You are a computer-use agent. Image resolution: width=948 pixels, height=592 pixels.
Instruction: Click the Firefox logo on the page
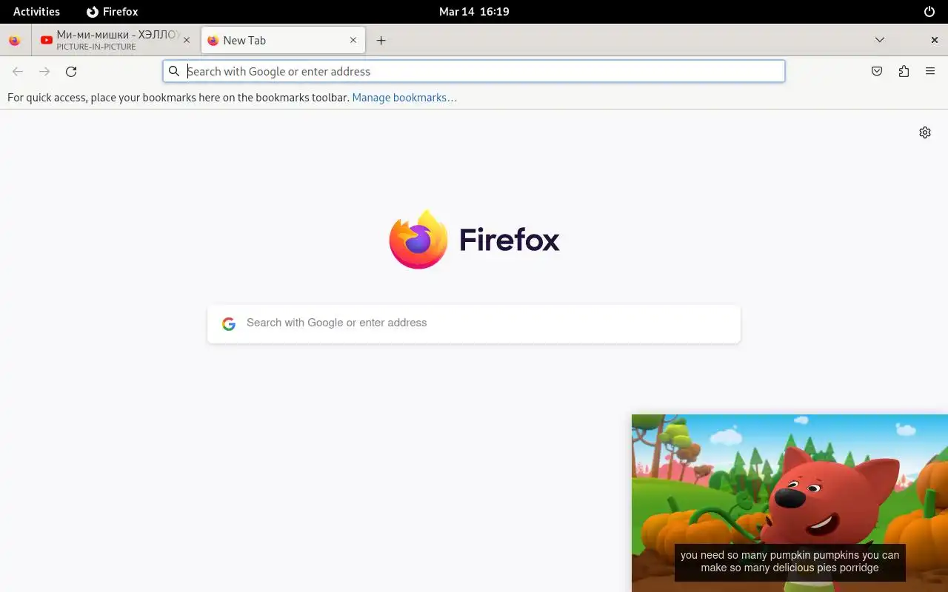(474, 240)
